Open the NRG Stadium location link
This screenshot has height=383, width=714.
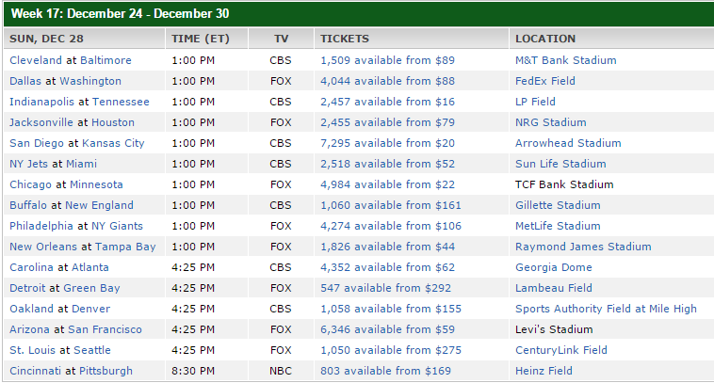550,122
